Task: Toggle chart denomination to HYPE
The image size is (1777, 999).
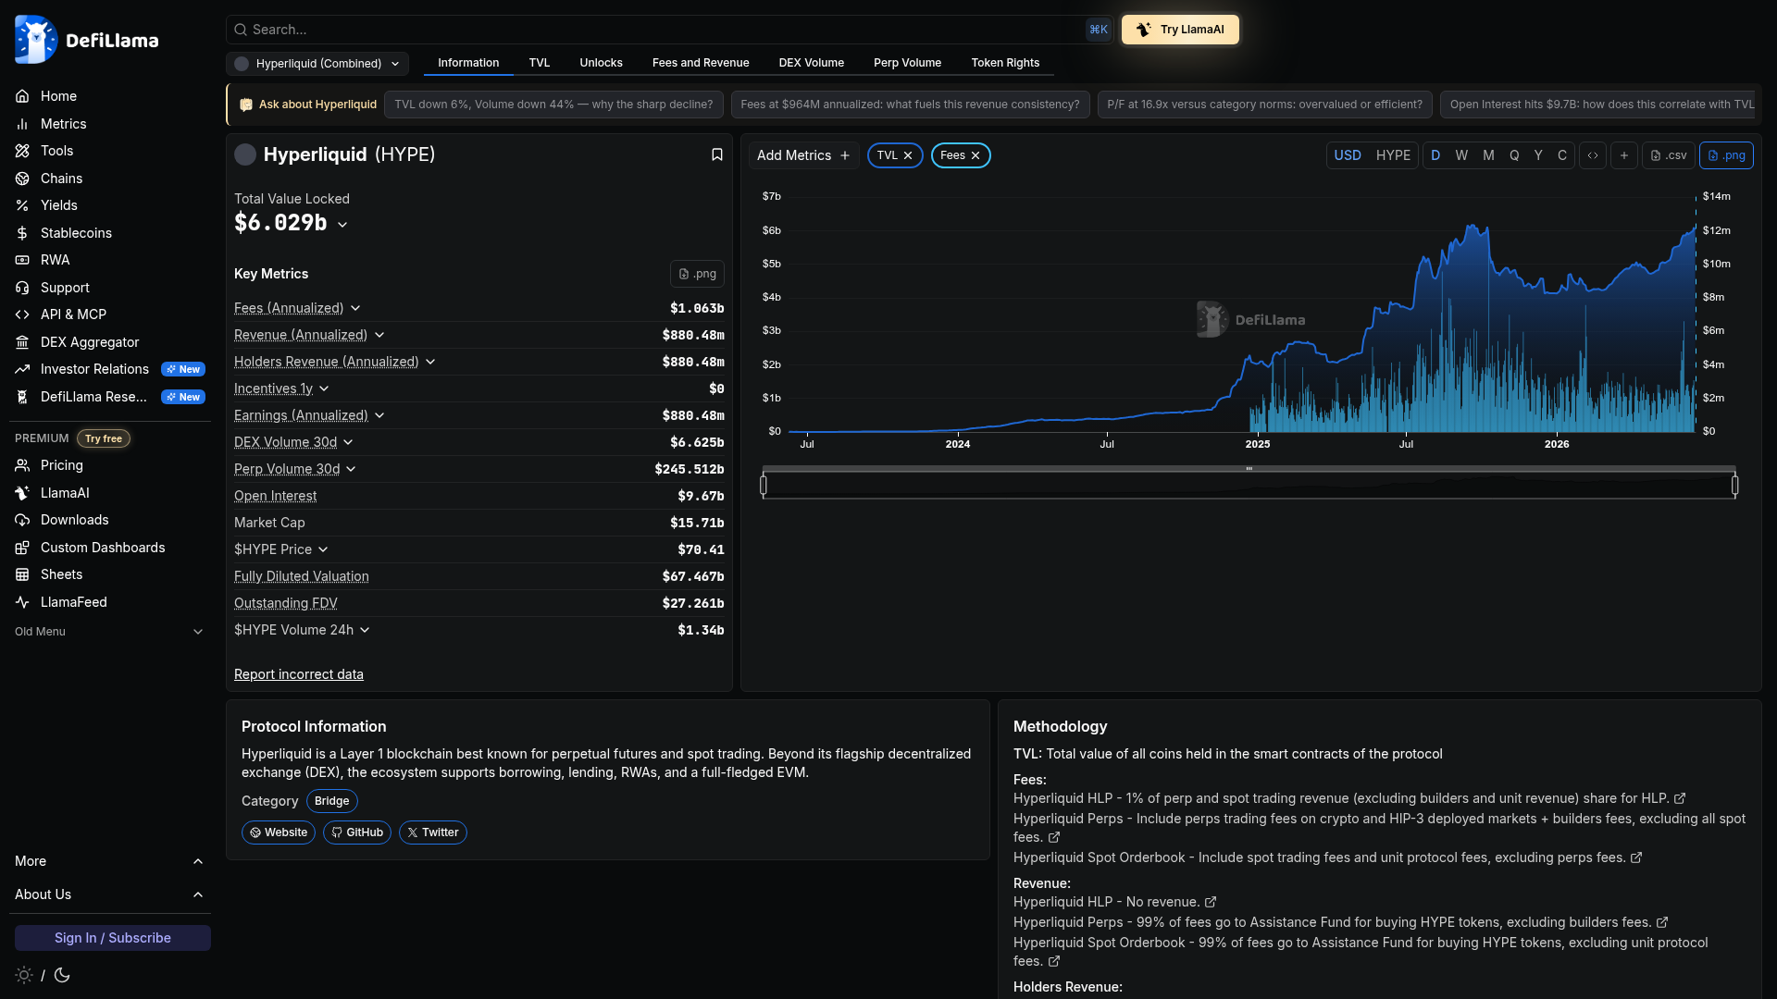Action: click(1393, 155)
